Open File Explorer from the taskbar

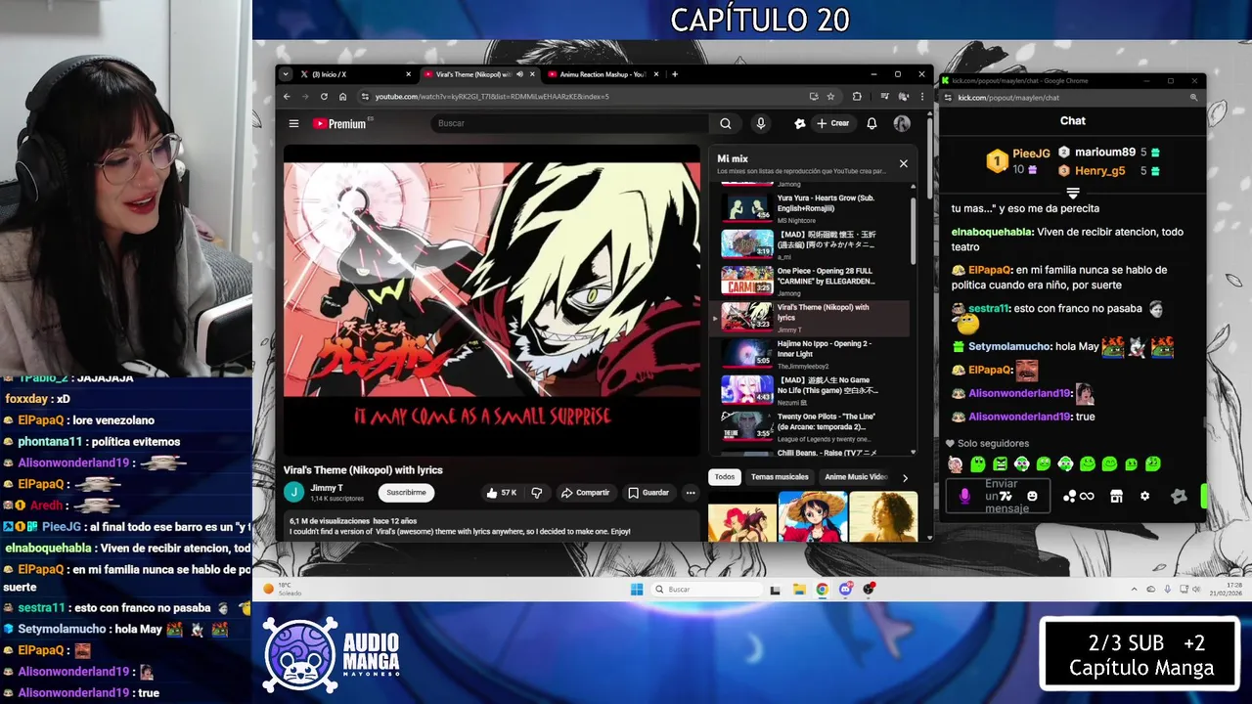pos(799,589)
